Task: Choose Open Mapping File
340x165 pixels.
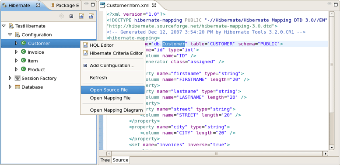Action: pyautogui.click(x=112, y=98)
